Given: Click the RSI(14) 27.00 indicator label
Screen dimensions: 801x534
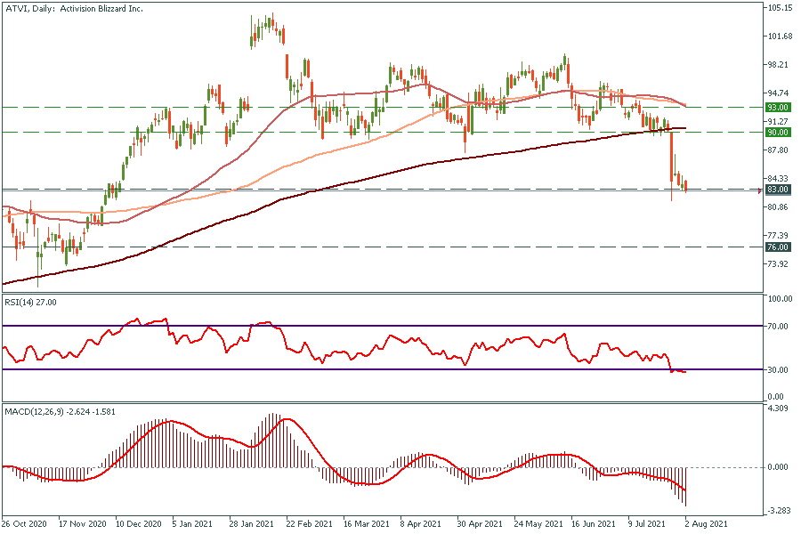Looking at the screenshot, I should [x=31, y=303].
